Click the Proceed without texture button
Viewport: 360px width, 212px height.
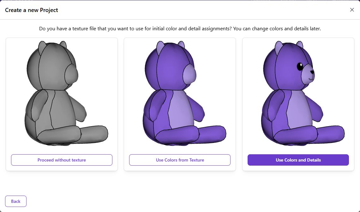pyautogui.click(x=62, y=160)
